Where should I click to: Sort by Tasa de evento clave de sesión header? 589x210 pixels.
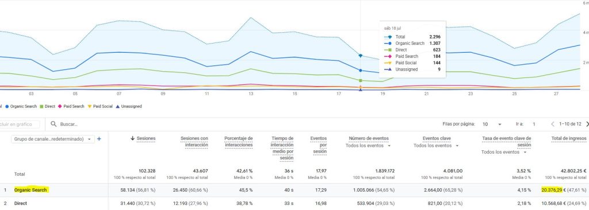[506, 142]
